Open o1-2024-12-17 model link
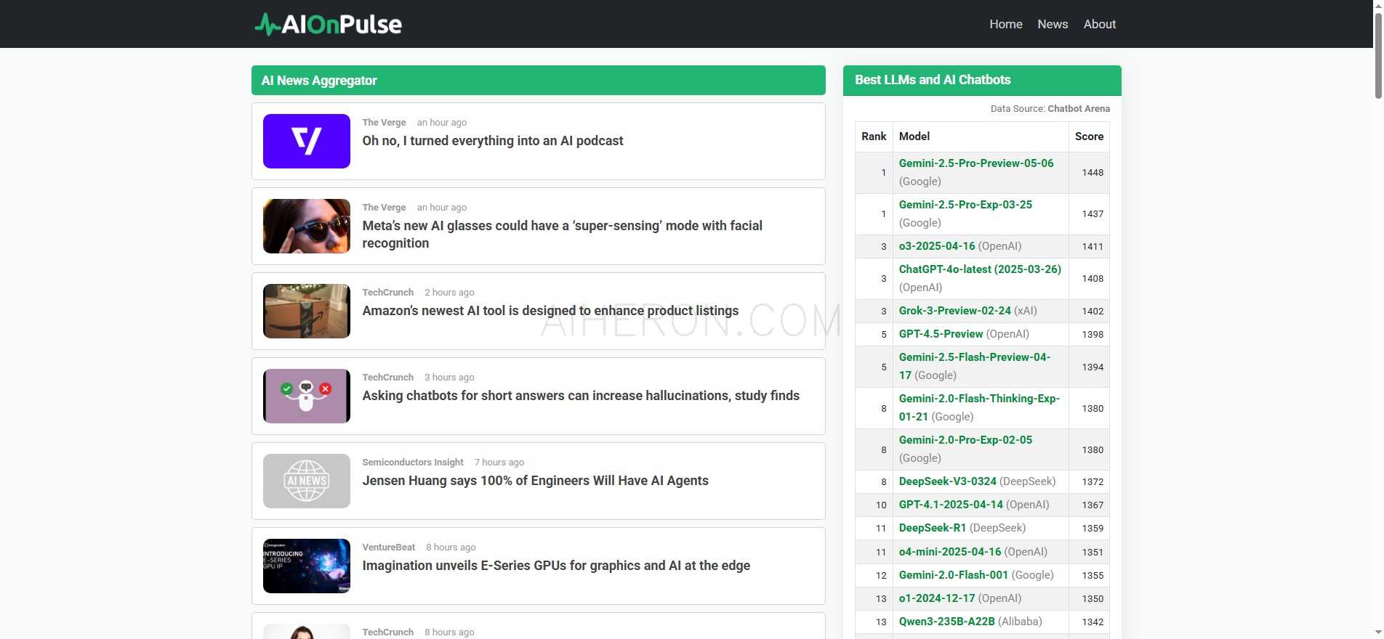The image size is (1384, 639). 937,598
